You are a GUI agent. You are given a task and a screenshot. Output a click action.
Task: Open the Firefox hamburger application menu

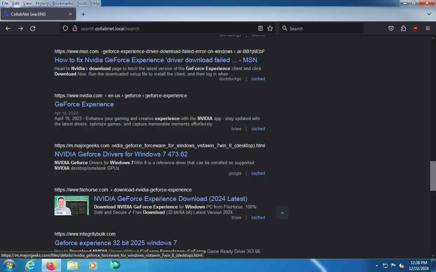[x=428, y=29]
